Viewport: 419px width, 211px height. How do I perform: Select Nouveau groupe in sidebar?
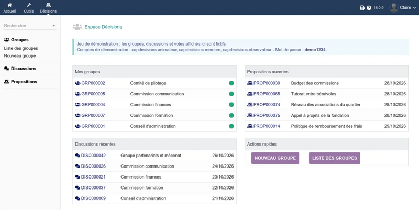(20, 56)
